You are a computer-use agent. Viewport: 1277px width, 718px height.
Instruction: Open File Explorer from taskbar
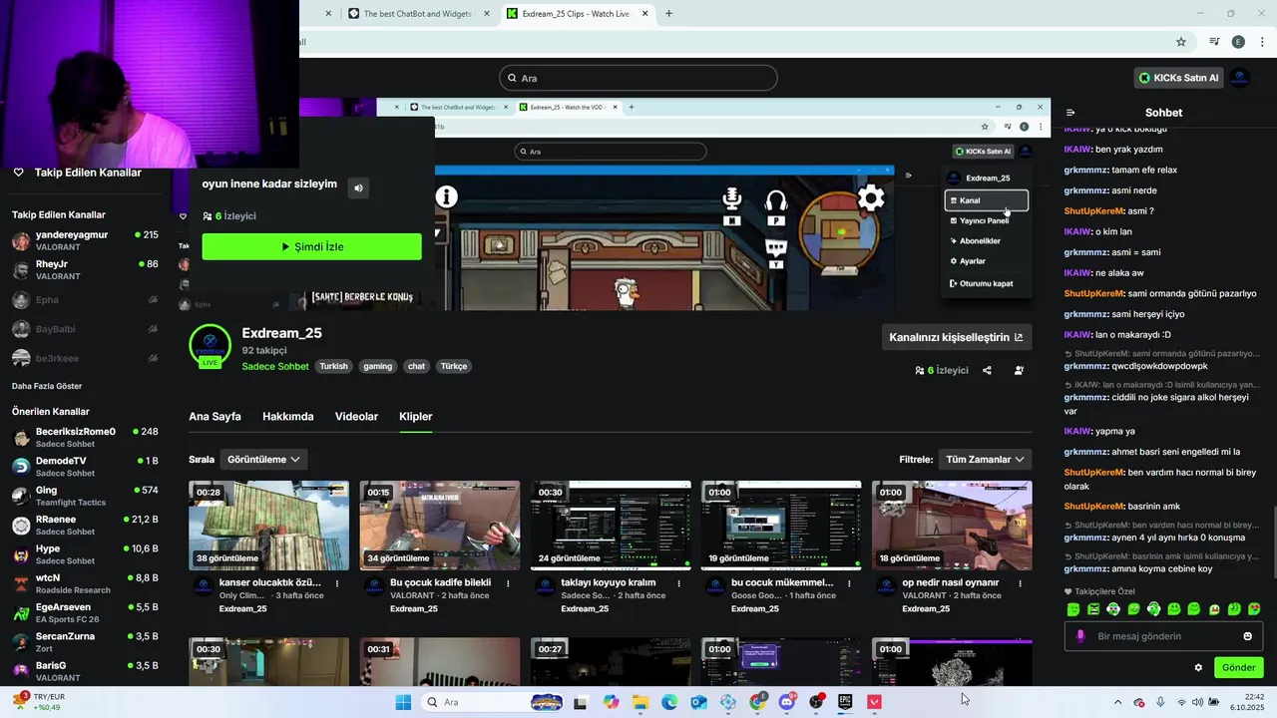click(640, 702)
